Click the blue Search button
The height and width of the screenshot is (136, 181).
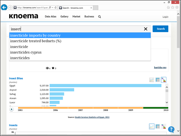(x=160, y=29)
